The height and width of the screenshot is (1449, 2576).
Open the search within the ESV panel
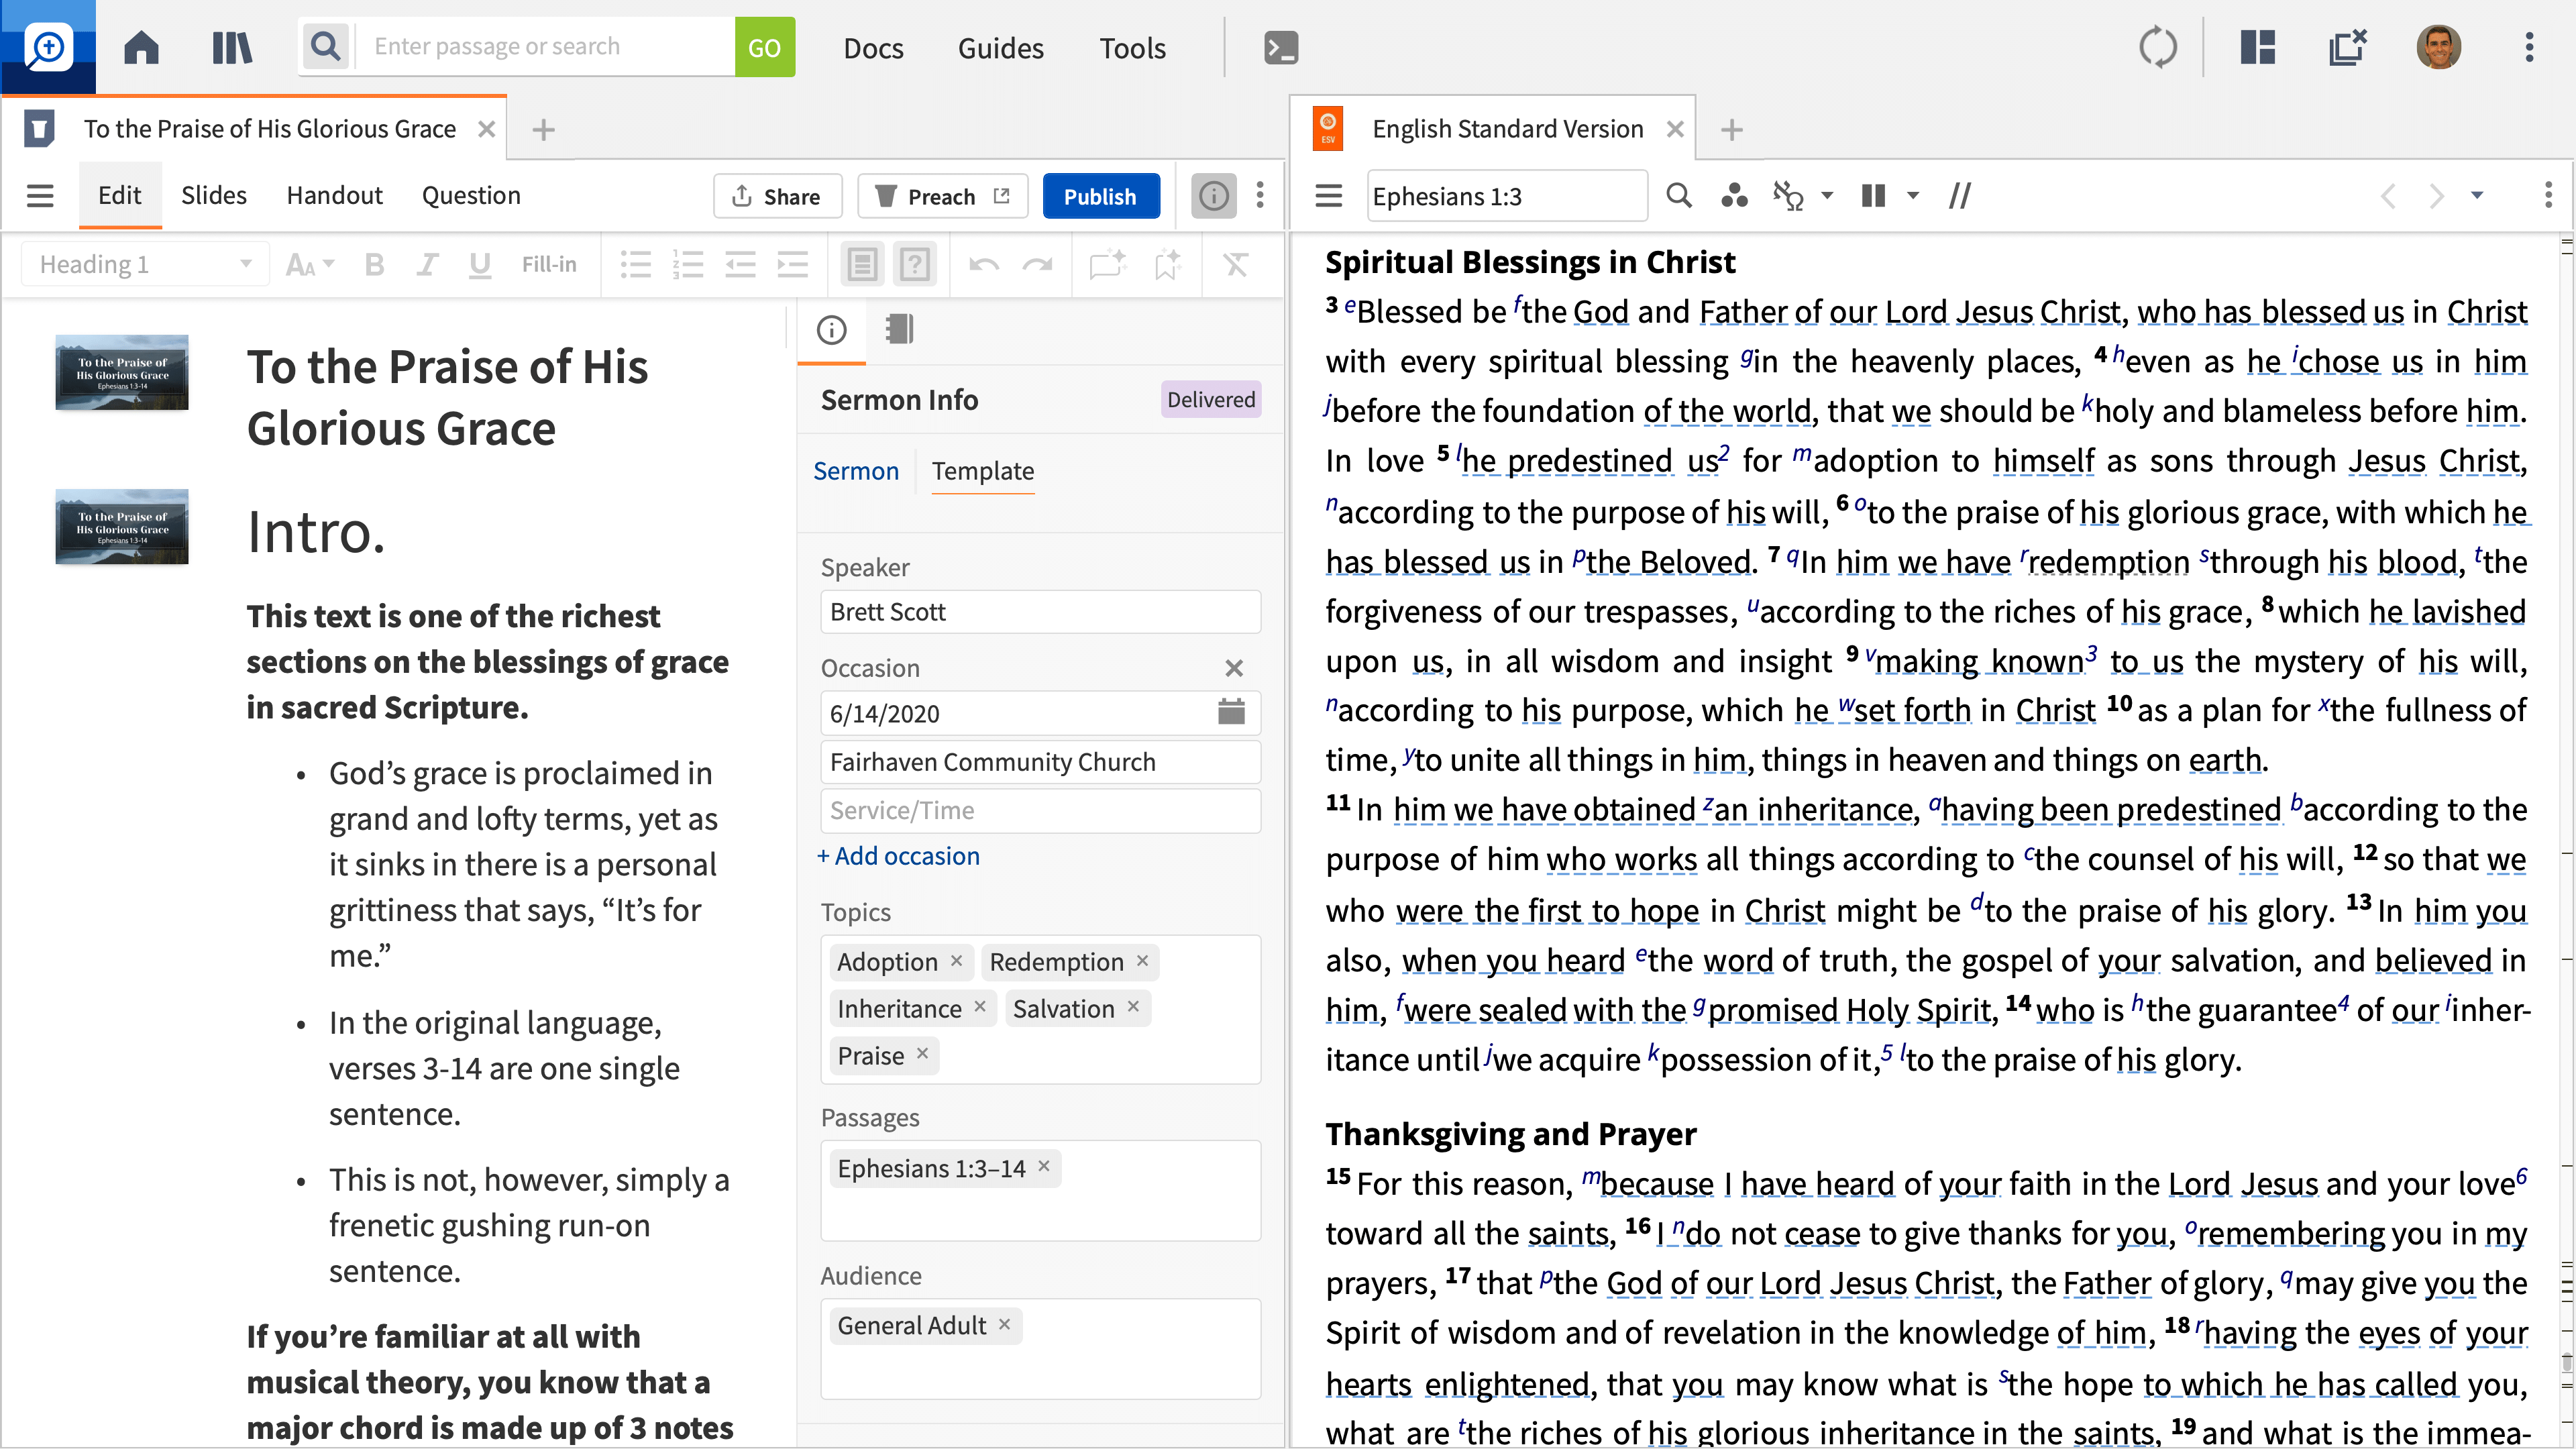pyautogui.click(x=1680, y=196)
